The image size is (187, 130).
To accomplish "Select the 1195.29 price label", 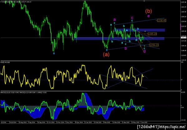I will [x=152, y=34].
